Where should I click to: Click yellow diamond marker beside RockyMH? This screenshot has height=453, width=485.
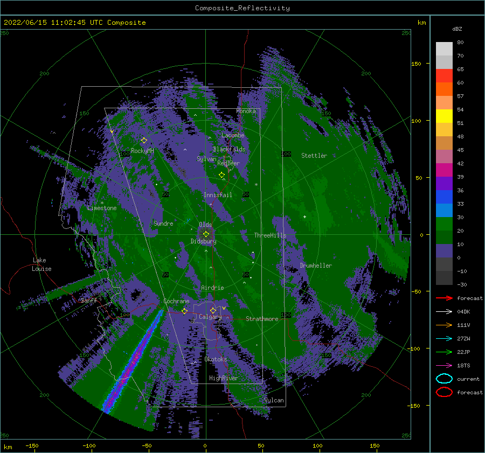coord(144,141)
